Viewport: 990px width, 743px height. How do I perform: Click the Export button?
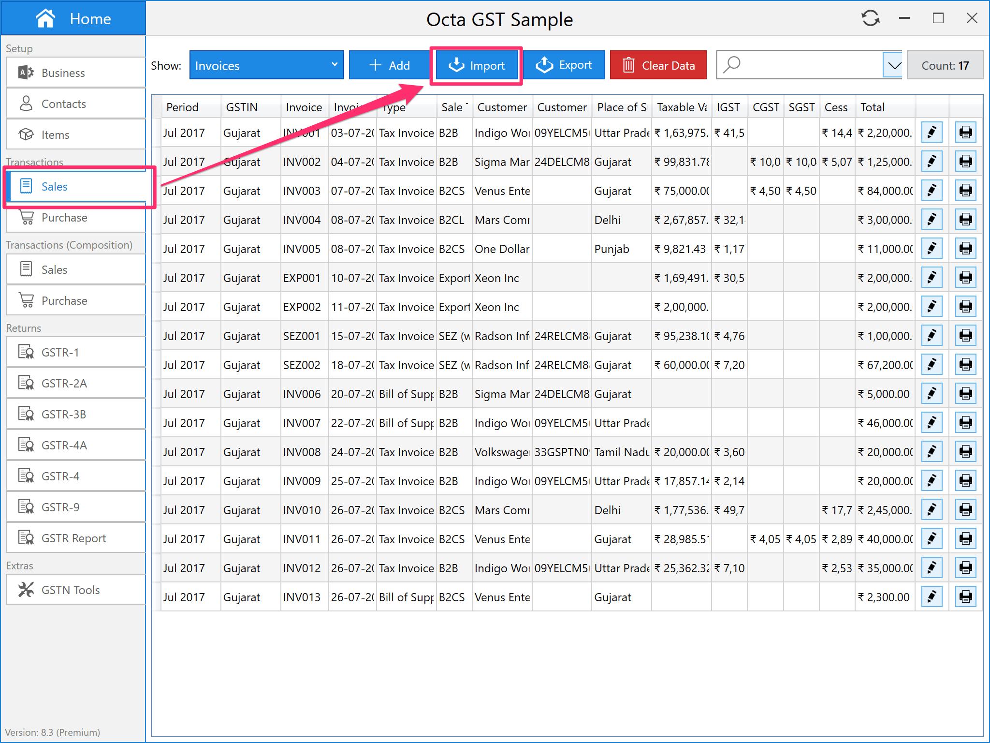click(564, 65)
